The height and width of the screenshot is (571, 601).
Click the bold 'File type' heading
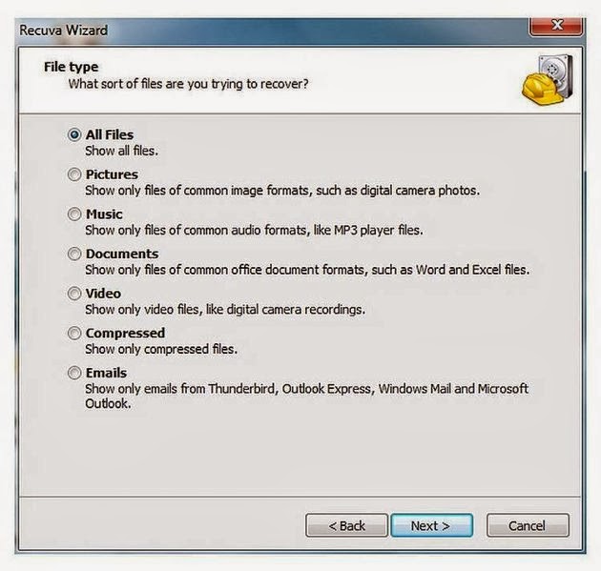pyautogui.click(x=71, y=67)
